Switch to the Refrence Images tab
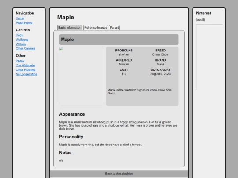 [96, 28]
